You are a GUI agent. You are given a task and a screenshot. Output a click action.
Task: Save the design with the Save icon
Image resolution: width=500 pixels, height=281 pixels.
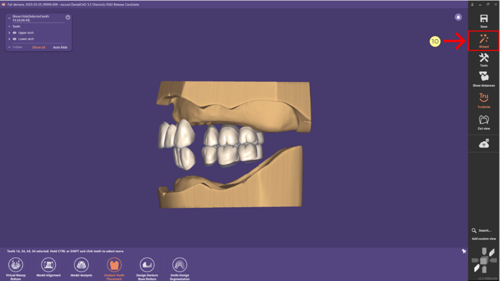coord(484,19)
